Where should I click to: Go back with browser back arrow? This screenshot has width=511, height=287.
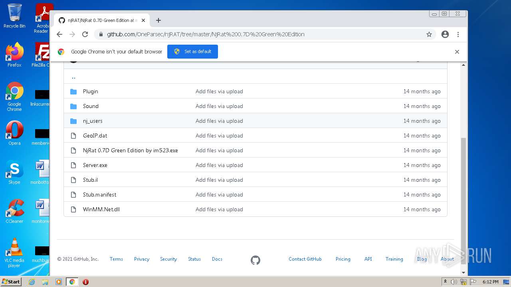pyautogui.click(x=59, y=34)
